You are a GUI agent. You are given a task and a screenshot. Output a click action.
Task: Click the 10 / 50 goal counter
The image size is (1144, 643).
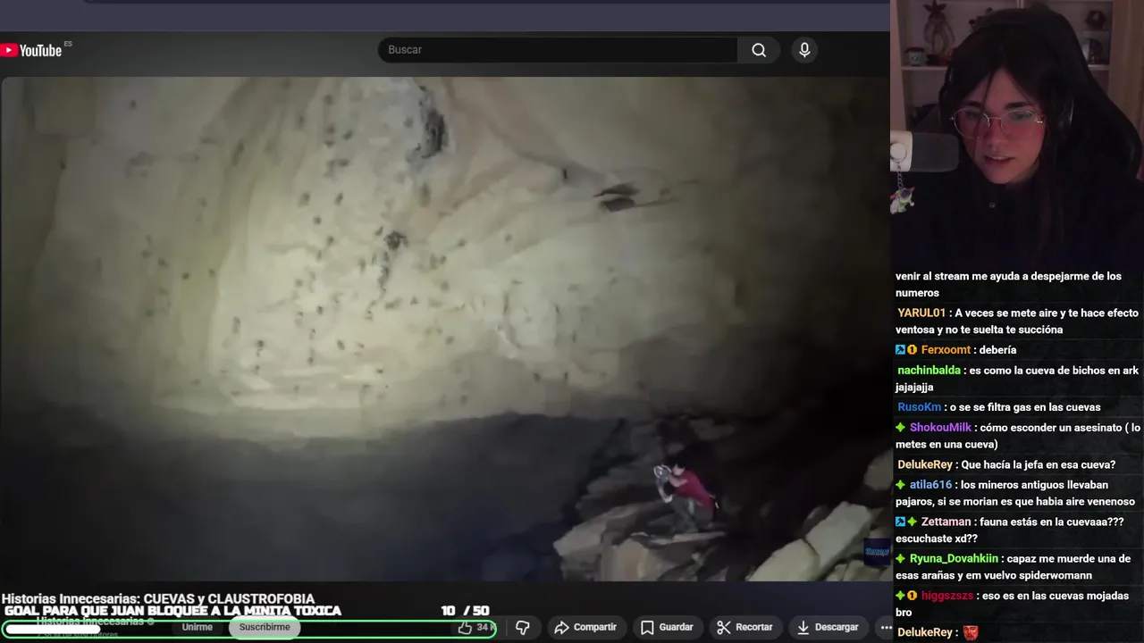pyautogui.click(x=465, y=611)
